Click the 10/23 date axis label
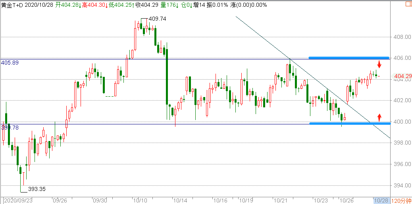This screenshot has height=204, width=412. 321,200
